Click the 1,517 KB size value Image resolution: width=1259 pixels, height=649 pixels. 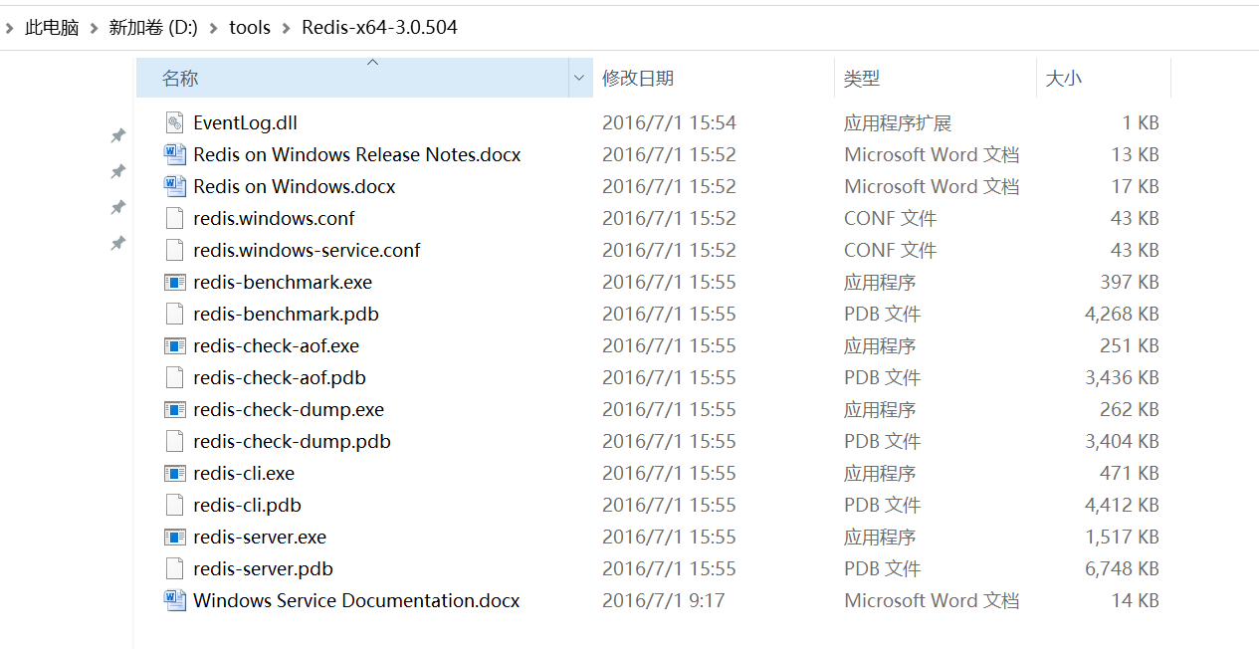tap(1122, 537)
